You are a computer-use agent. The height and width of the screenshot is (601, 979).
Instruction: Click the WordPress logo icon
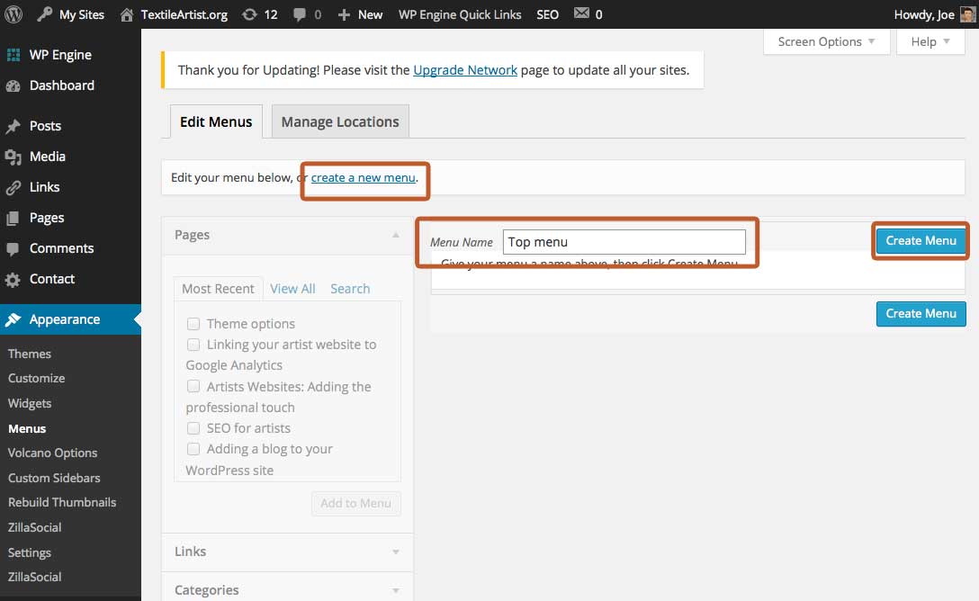(13, 14)
